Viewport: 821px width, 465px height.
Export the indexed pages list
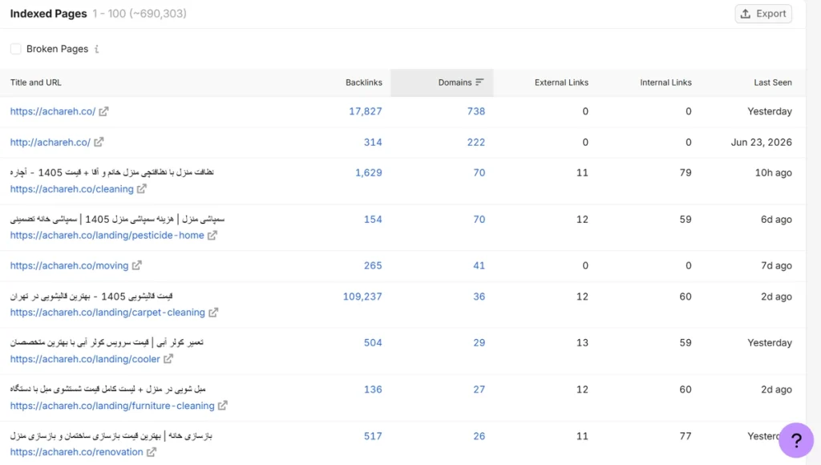[763, 14]
